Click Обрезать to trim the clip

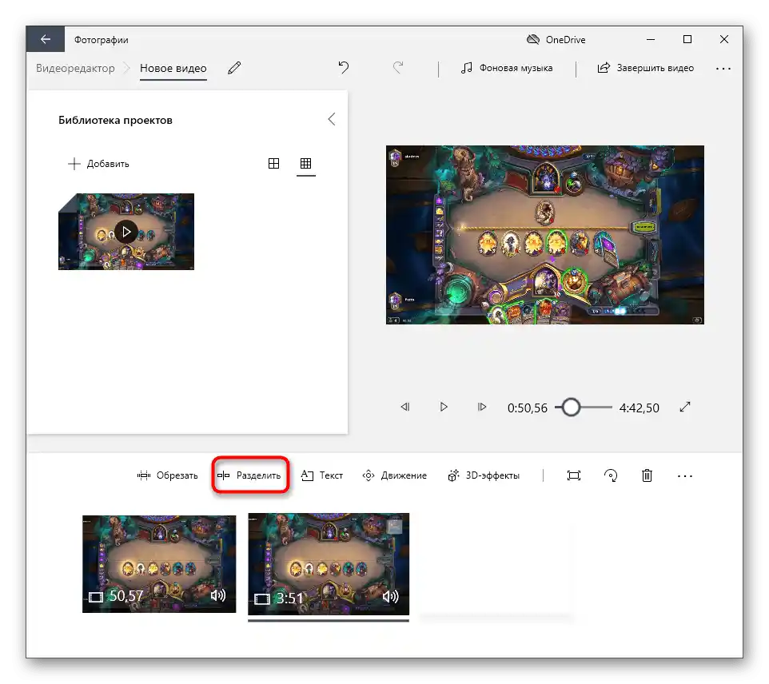[168, 475]
